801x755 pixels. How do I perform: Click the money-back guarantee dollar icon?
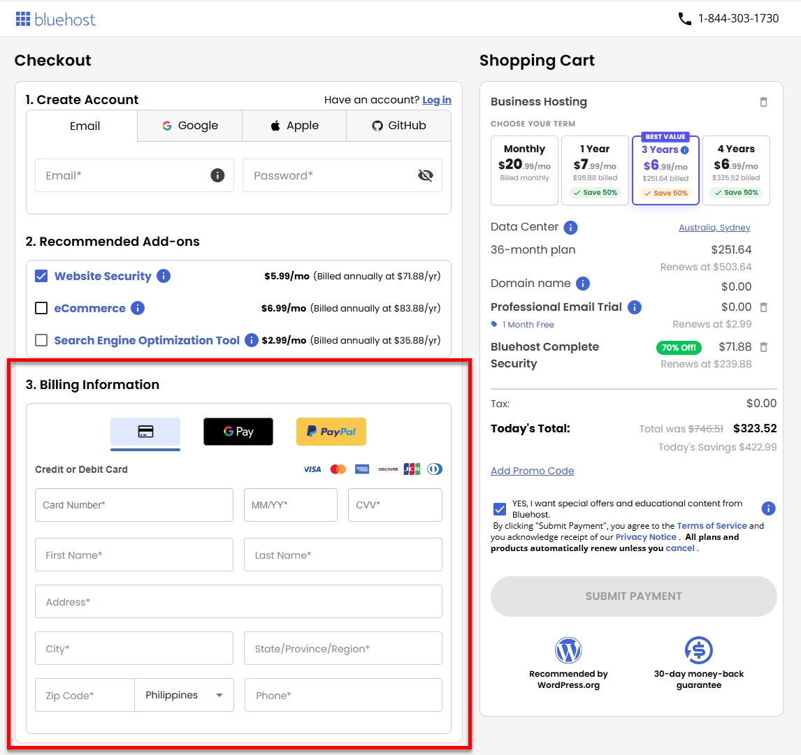[699, 650]
